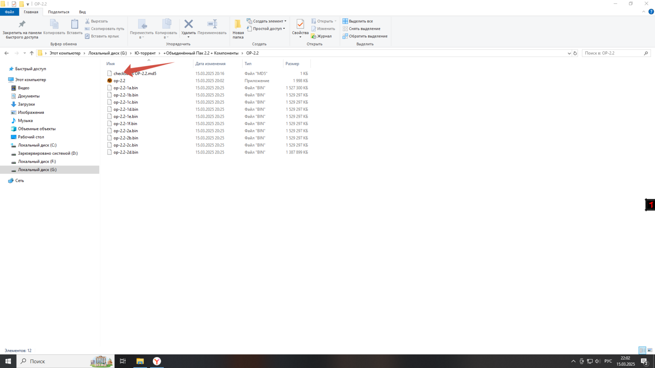Select Локальный диск (C:) in sidebar
655x368 pixels.
click(x=37, y=145)
